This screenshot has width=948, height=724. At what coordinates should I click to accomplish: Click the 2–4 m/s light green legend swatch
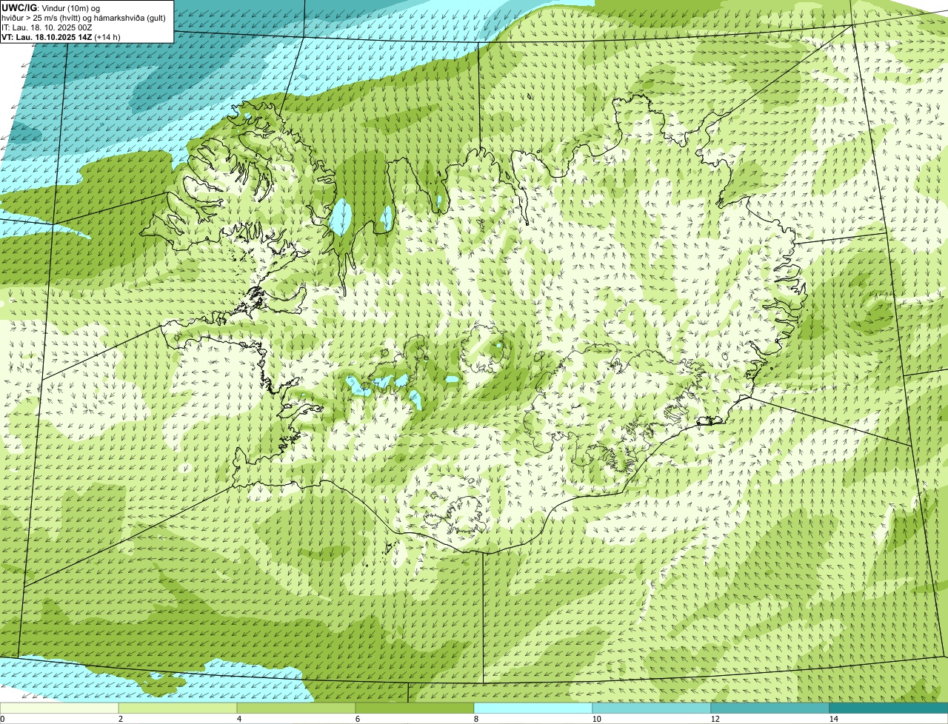178,708
